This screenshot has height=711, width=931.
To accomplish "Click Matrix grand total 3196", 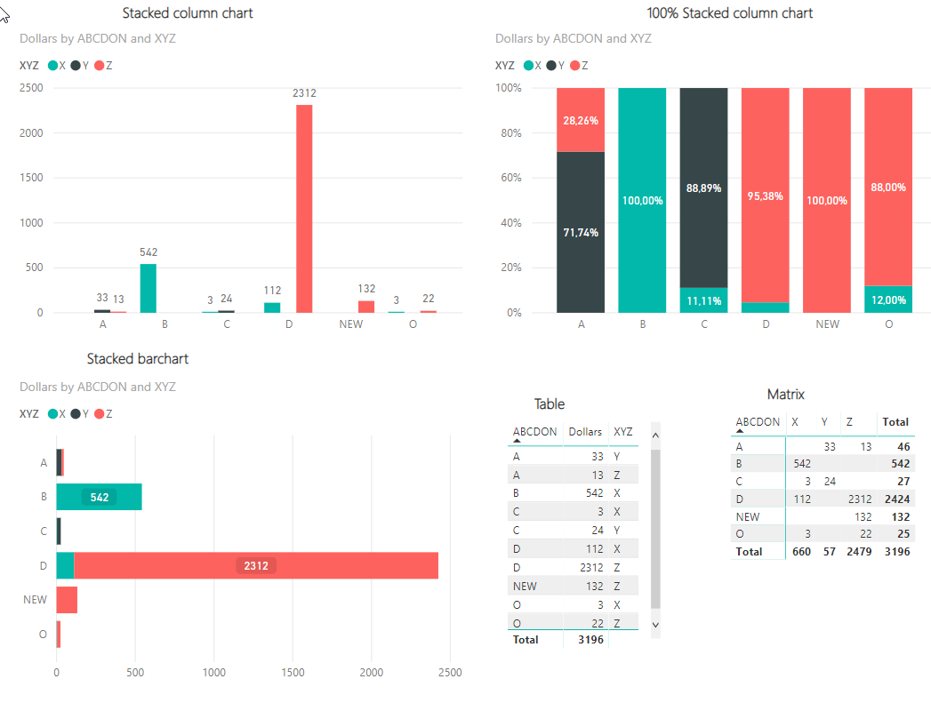I will point(897,551).
